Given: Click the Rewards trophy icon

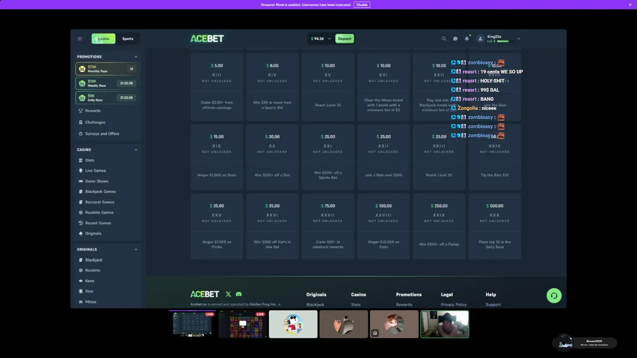Looking at the screenshot, I should pyautogui.click(x=81, y=111).
